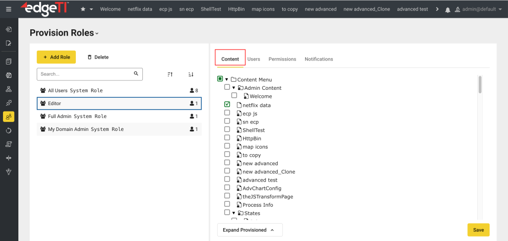This screenshot has height=241, width=508.
Task: Click the favorites star icon
Action: click(83, 9)
